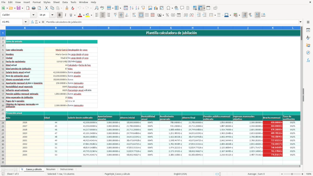The height and width of the screenshot is (176, 313).
Task: Cut the selection with the scissors icon
Action: tap(46, 8)
